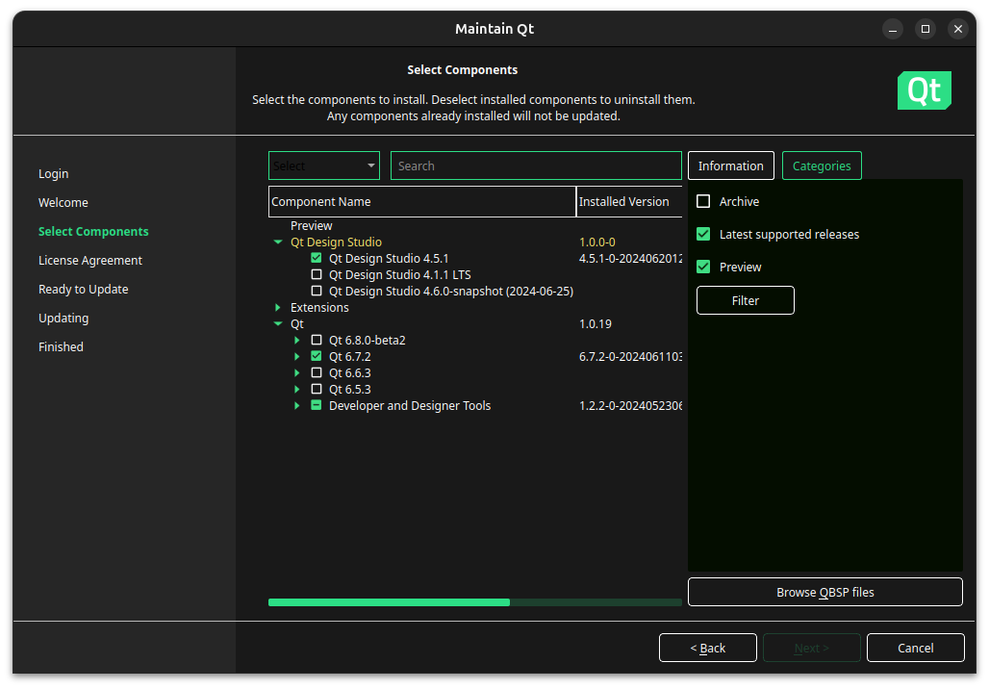Expand the Qt 6.5.3 node
The image size is (989, 689).
coord(296,390)
